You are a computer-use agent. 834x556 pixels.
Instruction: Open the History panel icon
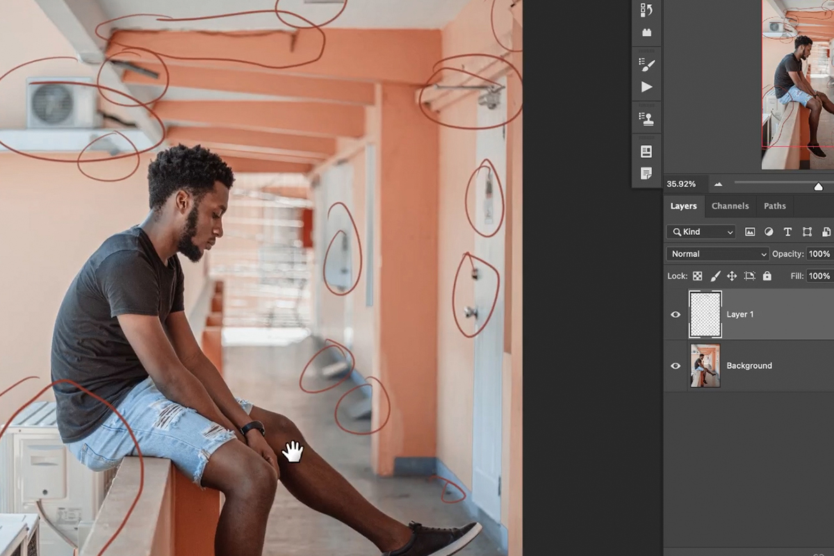pyautogui.click(x=646, y=10)
